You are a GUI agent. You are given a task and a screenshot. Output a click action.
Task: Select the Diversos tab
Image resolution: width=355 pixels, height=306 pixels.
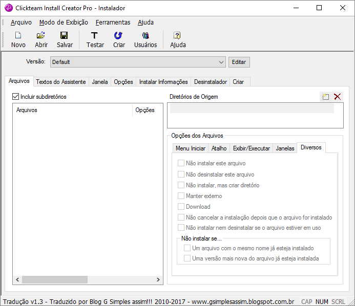[311, 147]
